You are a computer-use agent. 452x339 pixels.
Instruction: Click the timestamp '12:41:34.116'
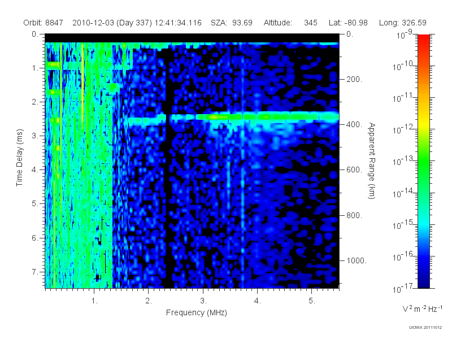click(178, 23)
